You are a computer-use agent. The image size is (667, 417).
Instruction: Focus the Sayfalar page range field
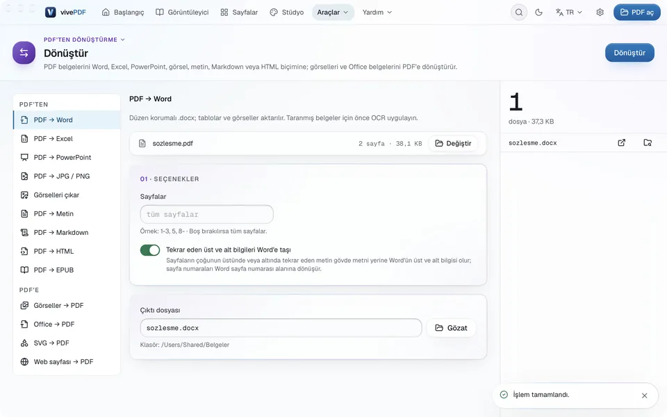207,215
